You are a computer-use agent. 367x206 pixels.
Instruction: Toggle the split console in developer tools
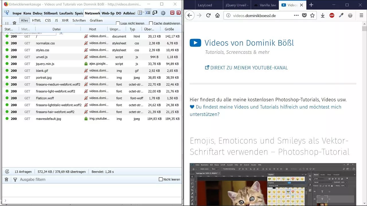pos(147,13)
